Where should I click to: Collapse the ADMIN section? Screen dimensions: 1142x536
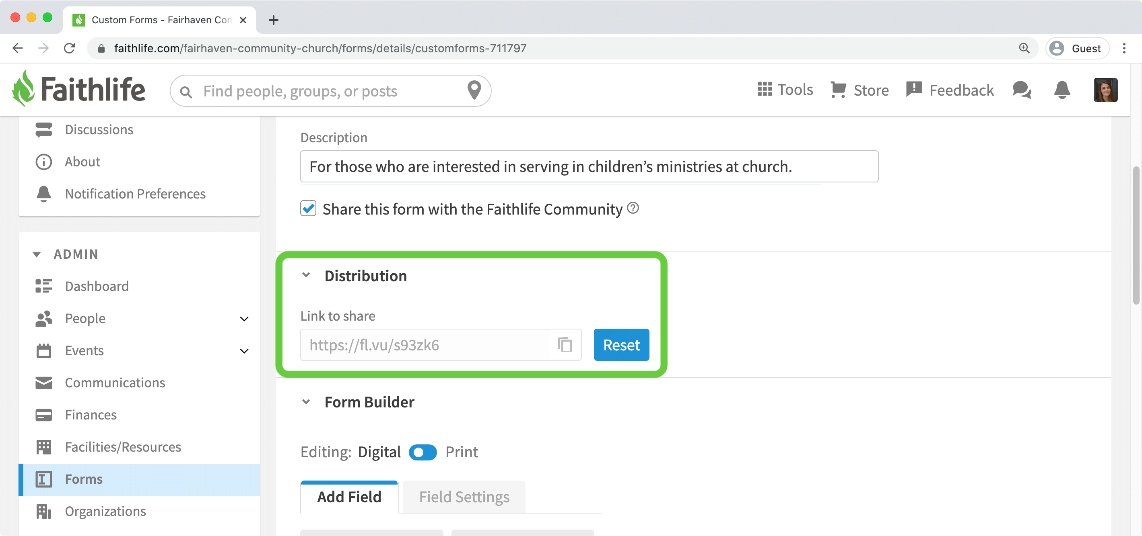[x=37, y=254]
